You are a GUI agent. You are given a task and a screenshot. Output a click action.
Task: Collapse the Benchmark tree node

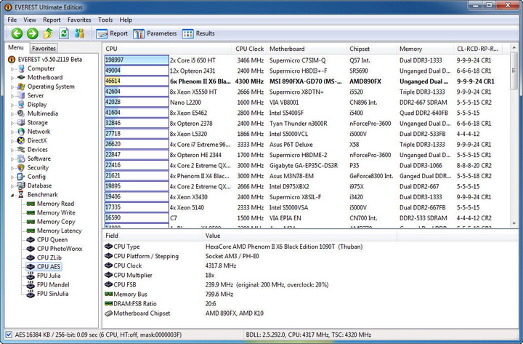tap(12, 195)
